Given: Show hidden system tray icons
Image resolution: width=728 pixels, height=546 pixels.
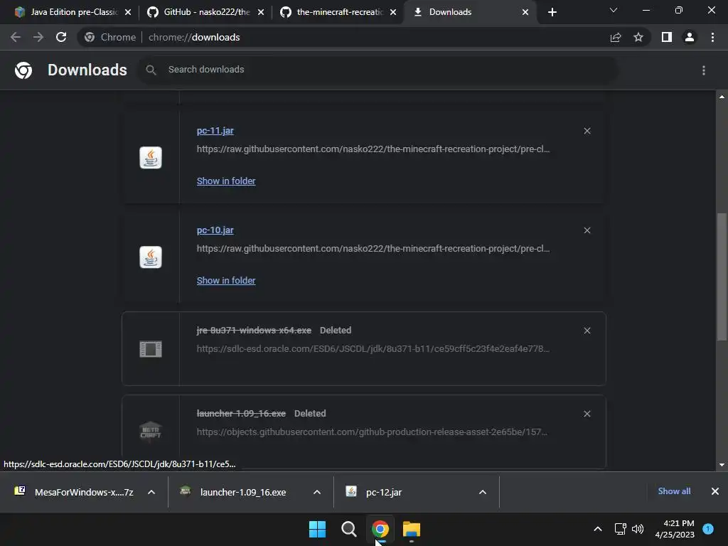Looking at the screenshot, I should (x=598, y=529).
